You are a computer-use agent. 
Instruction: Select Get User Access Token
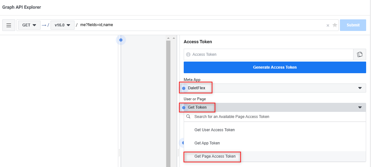(x=214, y=130)
